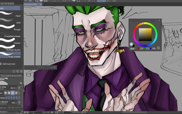182x114 pixels.
Task: Expand the hardness options arrow
Action: coord(19,98)
